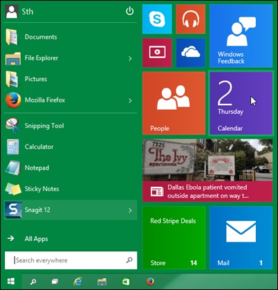Screen dimensions: 278x290
Task: Open the People tile
Action: tap(174, 103)
